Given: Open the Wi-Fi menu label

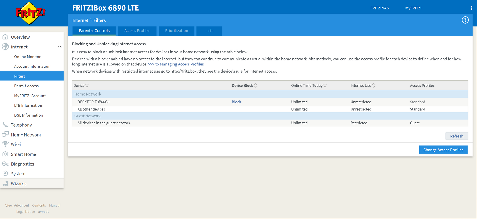Looking at the screenshot, I should [16, 144].
